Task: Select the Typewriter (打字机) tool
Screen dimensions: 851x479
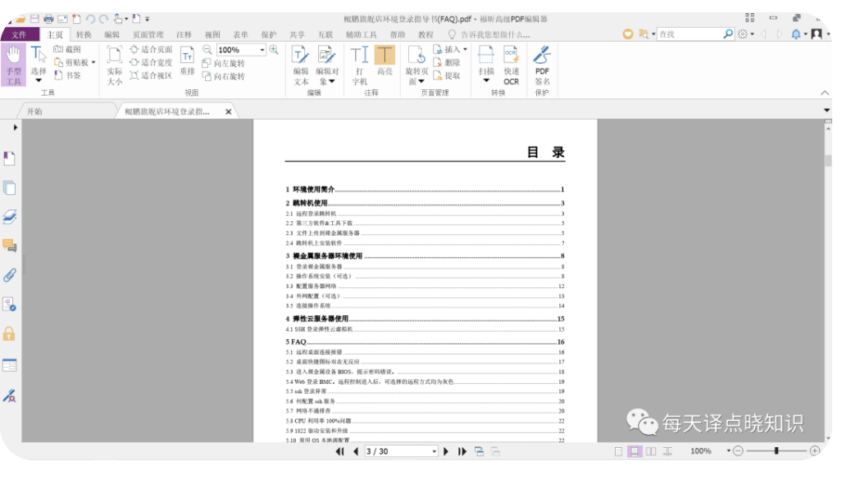Action: 359,66
